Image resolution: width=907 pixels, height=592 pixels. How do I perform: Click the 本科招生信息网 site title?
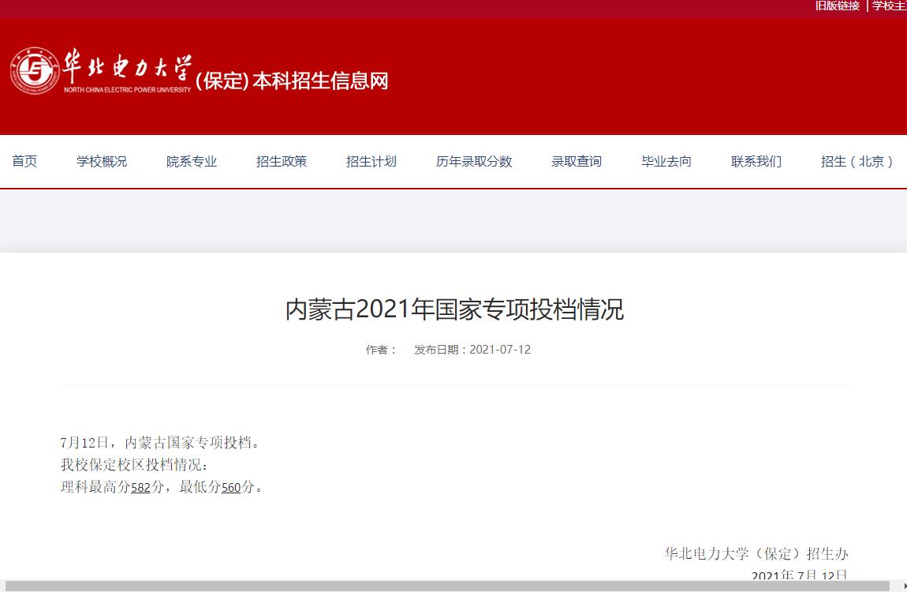pyautogui.click(x=319, y=81)
